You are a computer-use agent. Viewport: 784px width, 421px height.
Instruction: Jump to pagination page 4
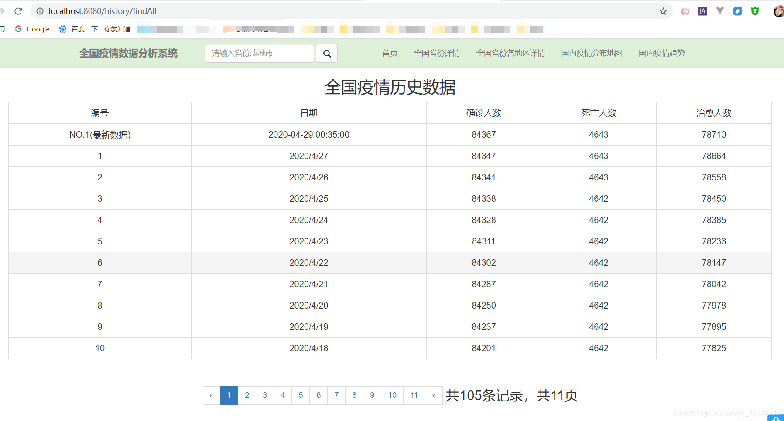[x=283, y=395]
